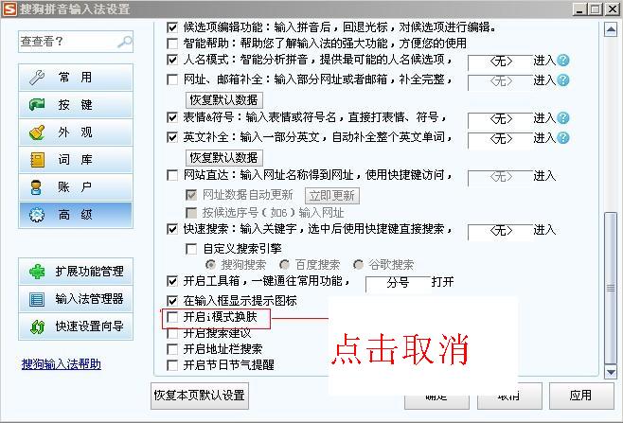
Task: Open help icon for 表情&符号 row
Action: click(x=563, y=118)
